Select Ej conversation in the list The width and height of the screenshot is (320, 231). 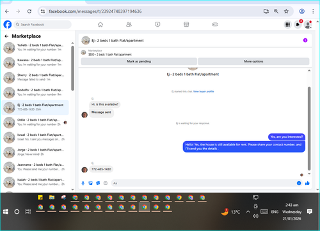coord(35,107)
